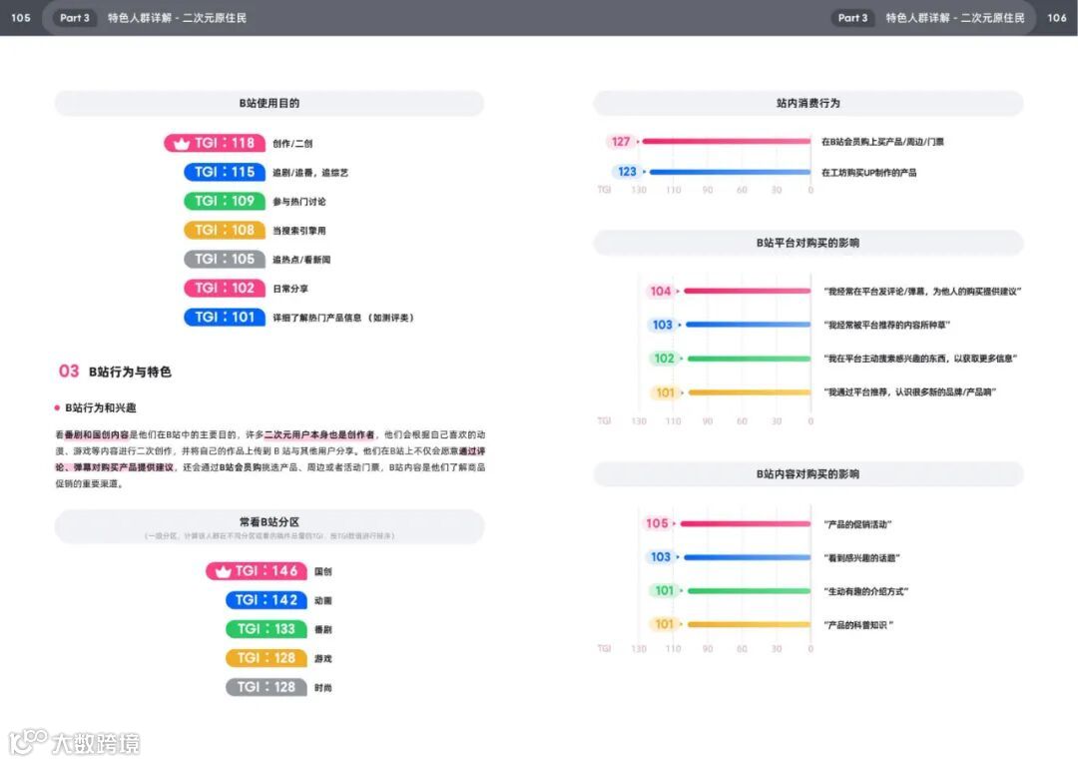Select the TGI : 108 orange badge
The image size is (1078, 763).
(225, 230)
